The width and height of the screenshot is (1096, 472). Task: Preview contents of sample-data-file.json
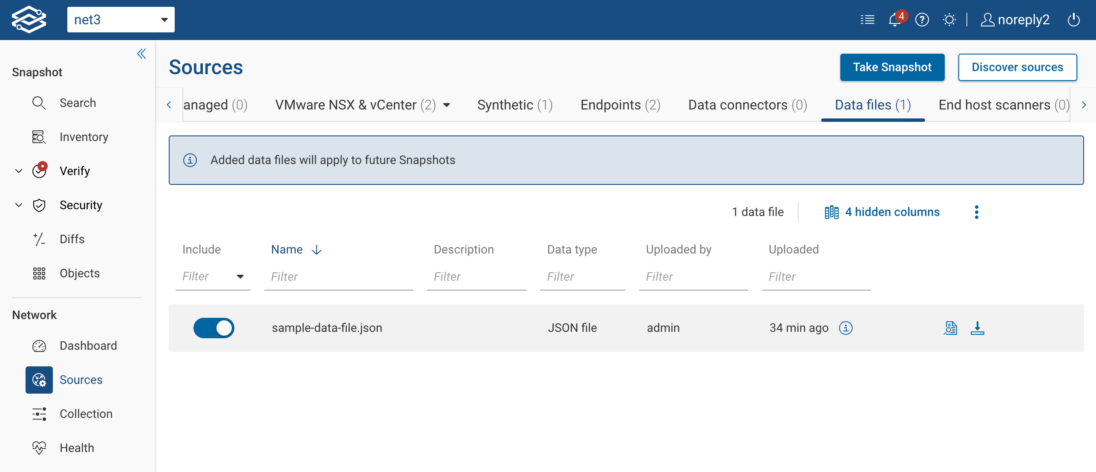[x=950, y=328]
